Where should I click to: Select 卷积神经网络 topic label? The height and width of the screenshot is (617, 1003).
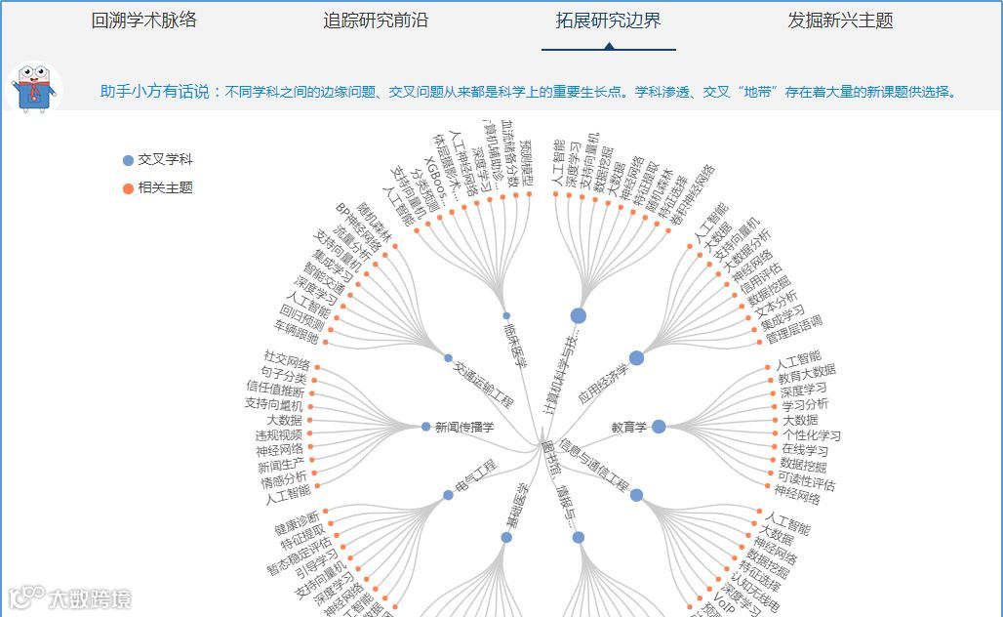(x=694, y=195)
